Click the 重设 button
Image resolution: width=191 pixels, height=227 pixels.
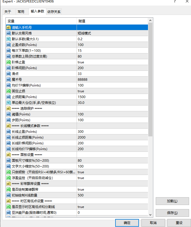tap(179, 223)
